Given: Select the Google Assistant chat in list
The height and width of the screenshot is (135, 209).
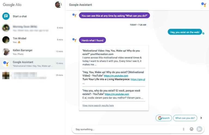Looking at the screenshot, I should [x=33, y=64].
